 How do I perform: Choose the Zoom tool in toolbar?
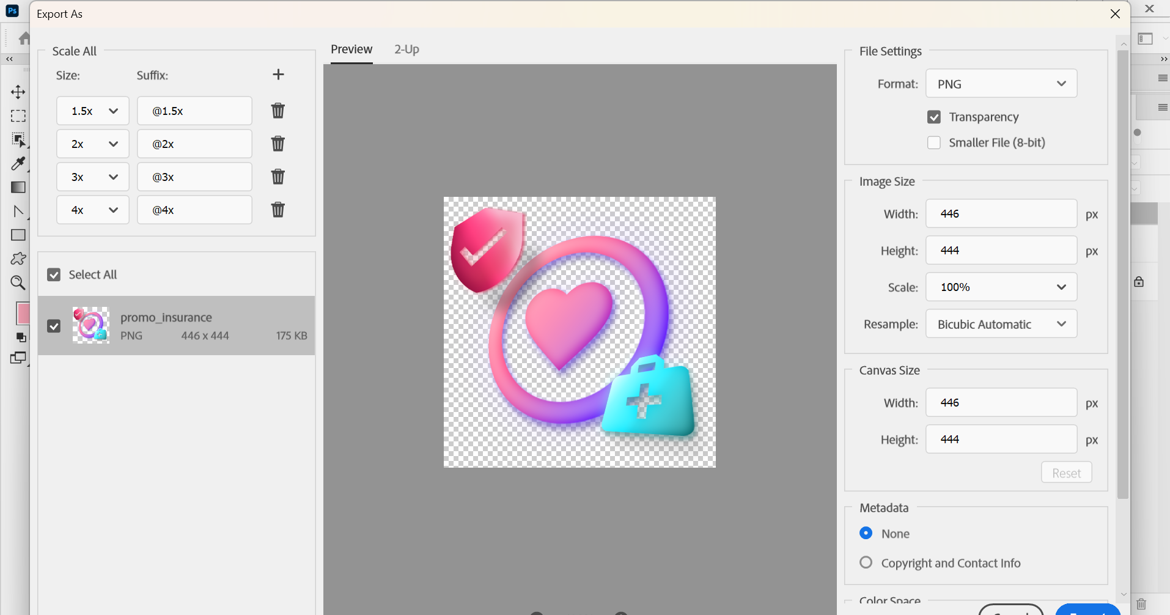point(18,282)
